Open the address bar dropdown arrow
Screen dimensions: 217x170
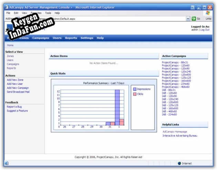[x=188, y=19]
